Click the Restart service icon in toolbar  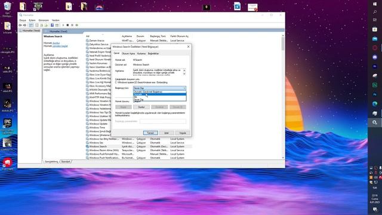click(x=77, y=25)
